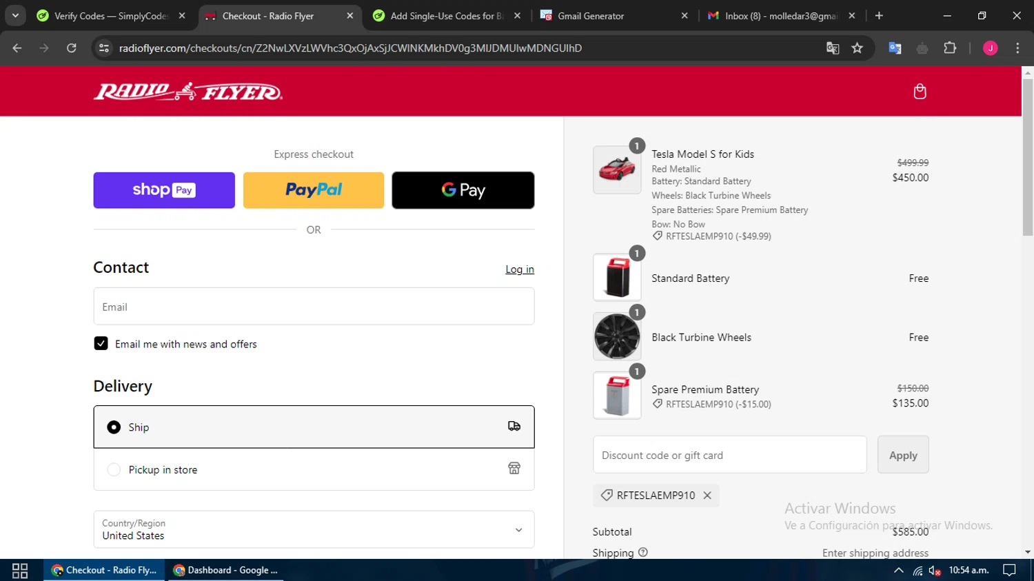Open the Chrome three-dot menu

click(x=1017, y=48)
